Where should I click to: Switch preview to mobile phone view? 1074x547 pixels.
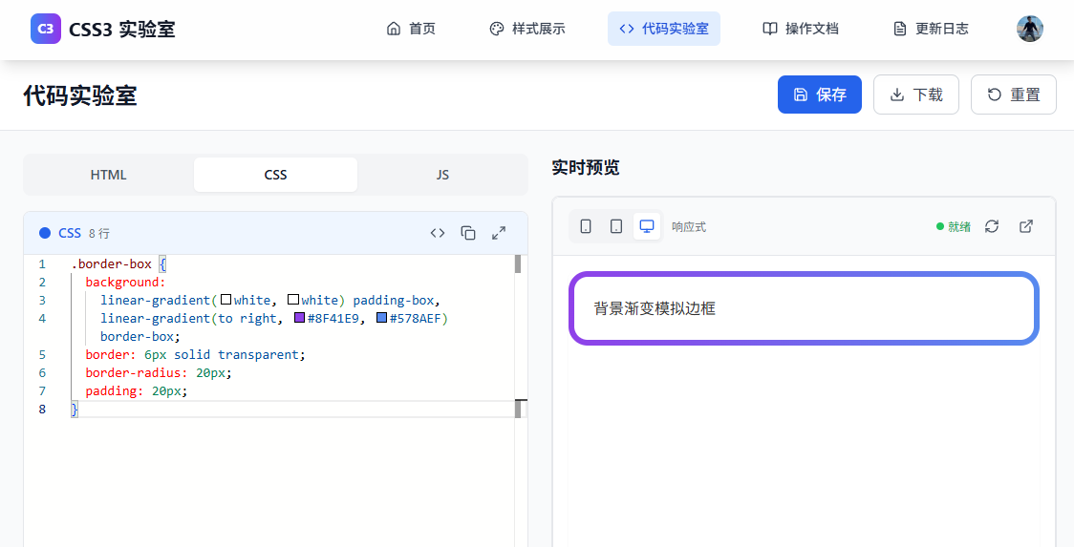tap(586, 226)
